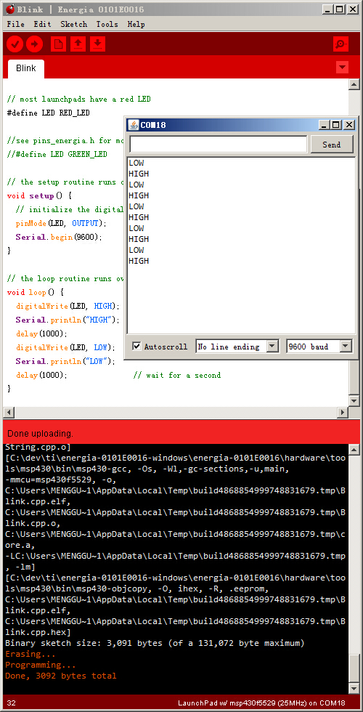Image resolution: width=363 pixels, height=712 pixels.
Task: Minimize the Energia main window
Action: 328,9
